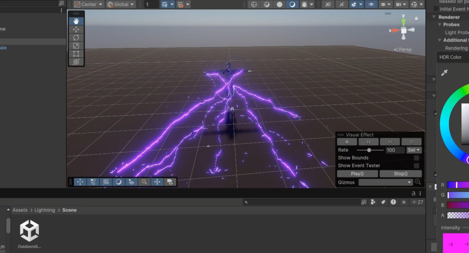The height and width of the screenshot is (253, 469).
Task: Expand the Gizmos dropdown in Visual Effect
Action: [385, 182]
